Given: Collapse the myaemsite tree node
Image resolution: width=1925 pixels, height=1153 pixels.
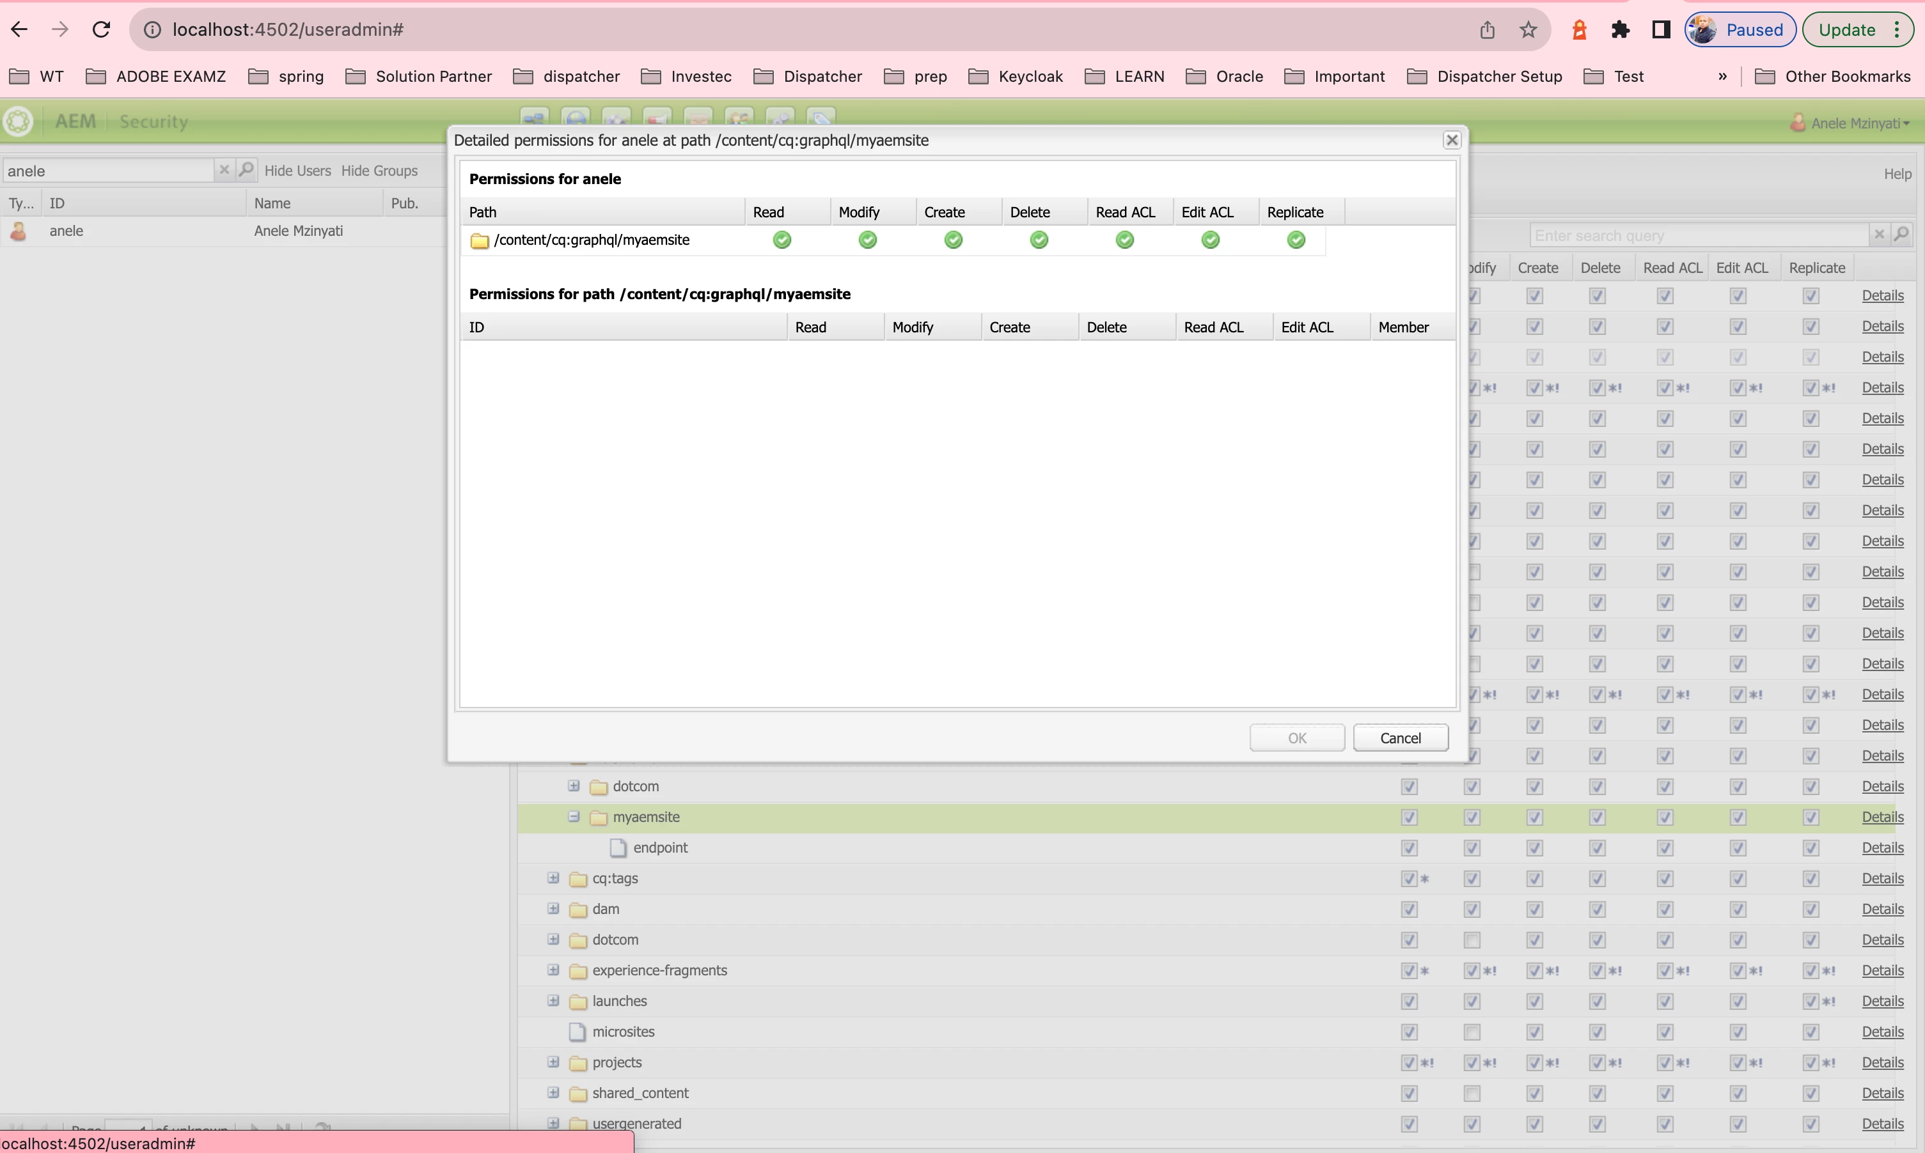Looking at the screenshot, I should (x=573, y=817).
